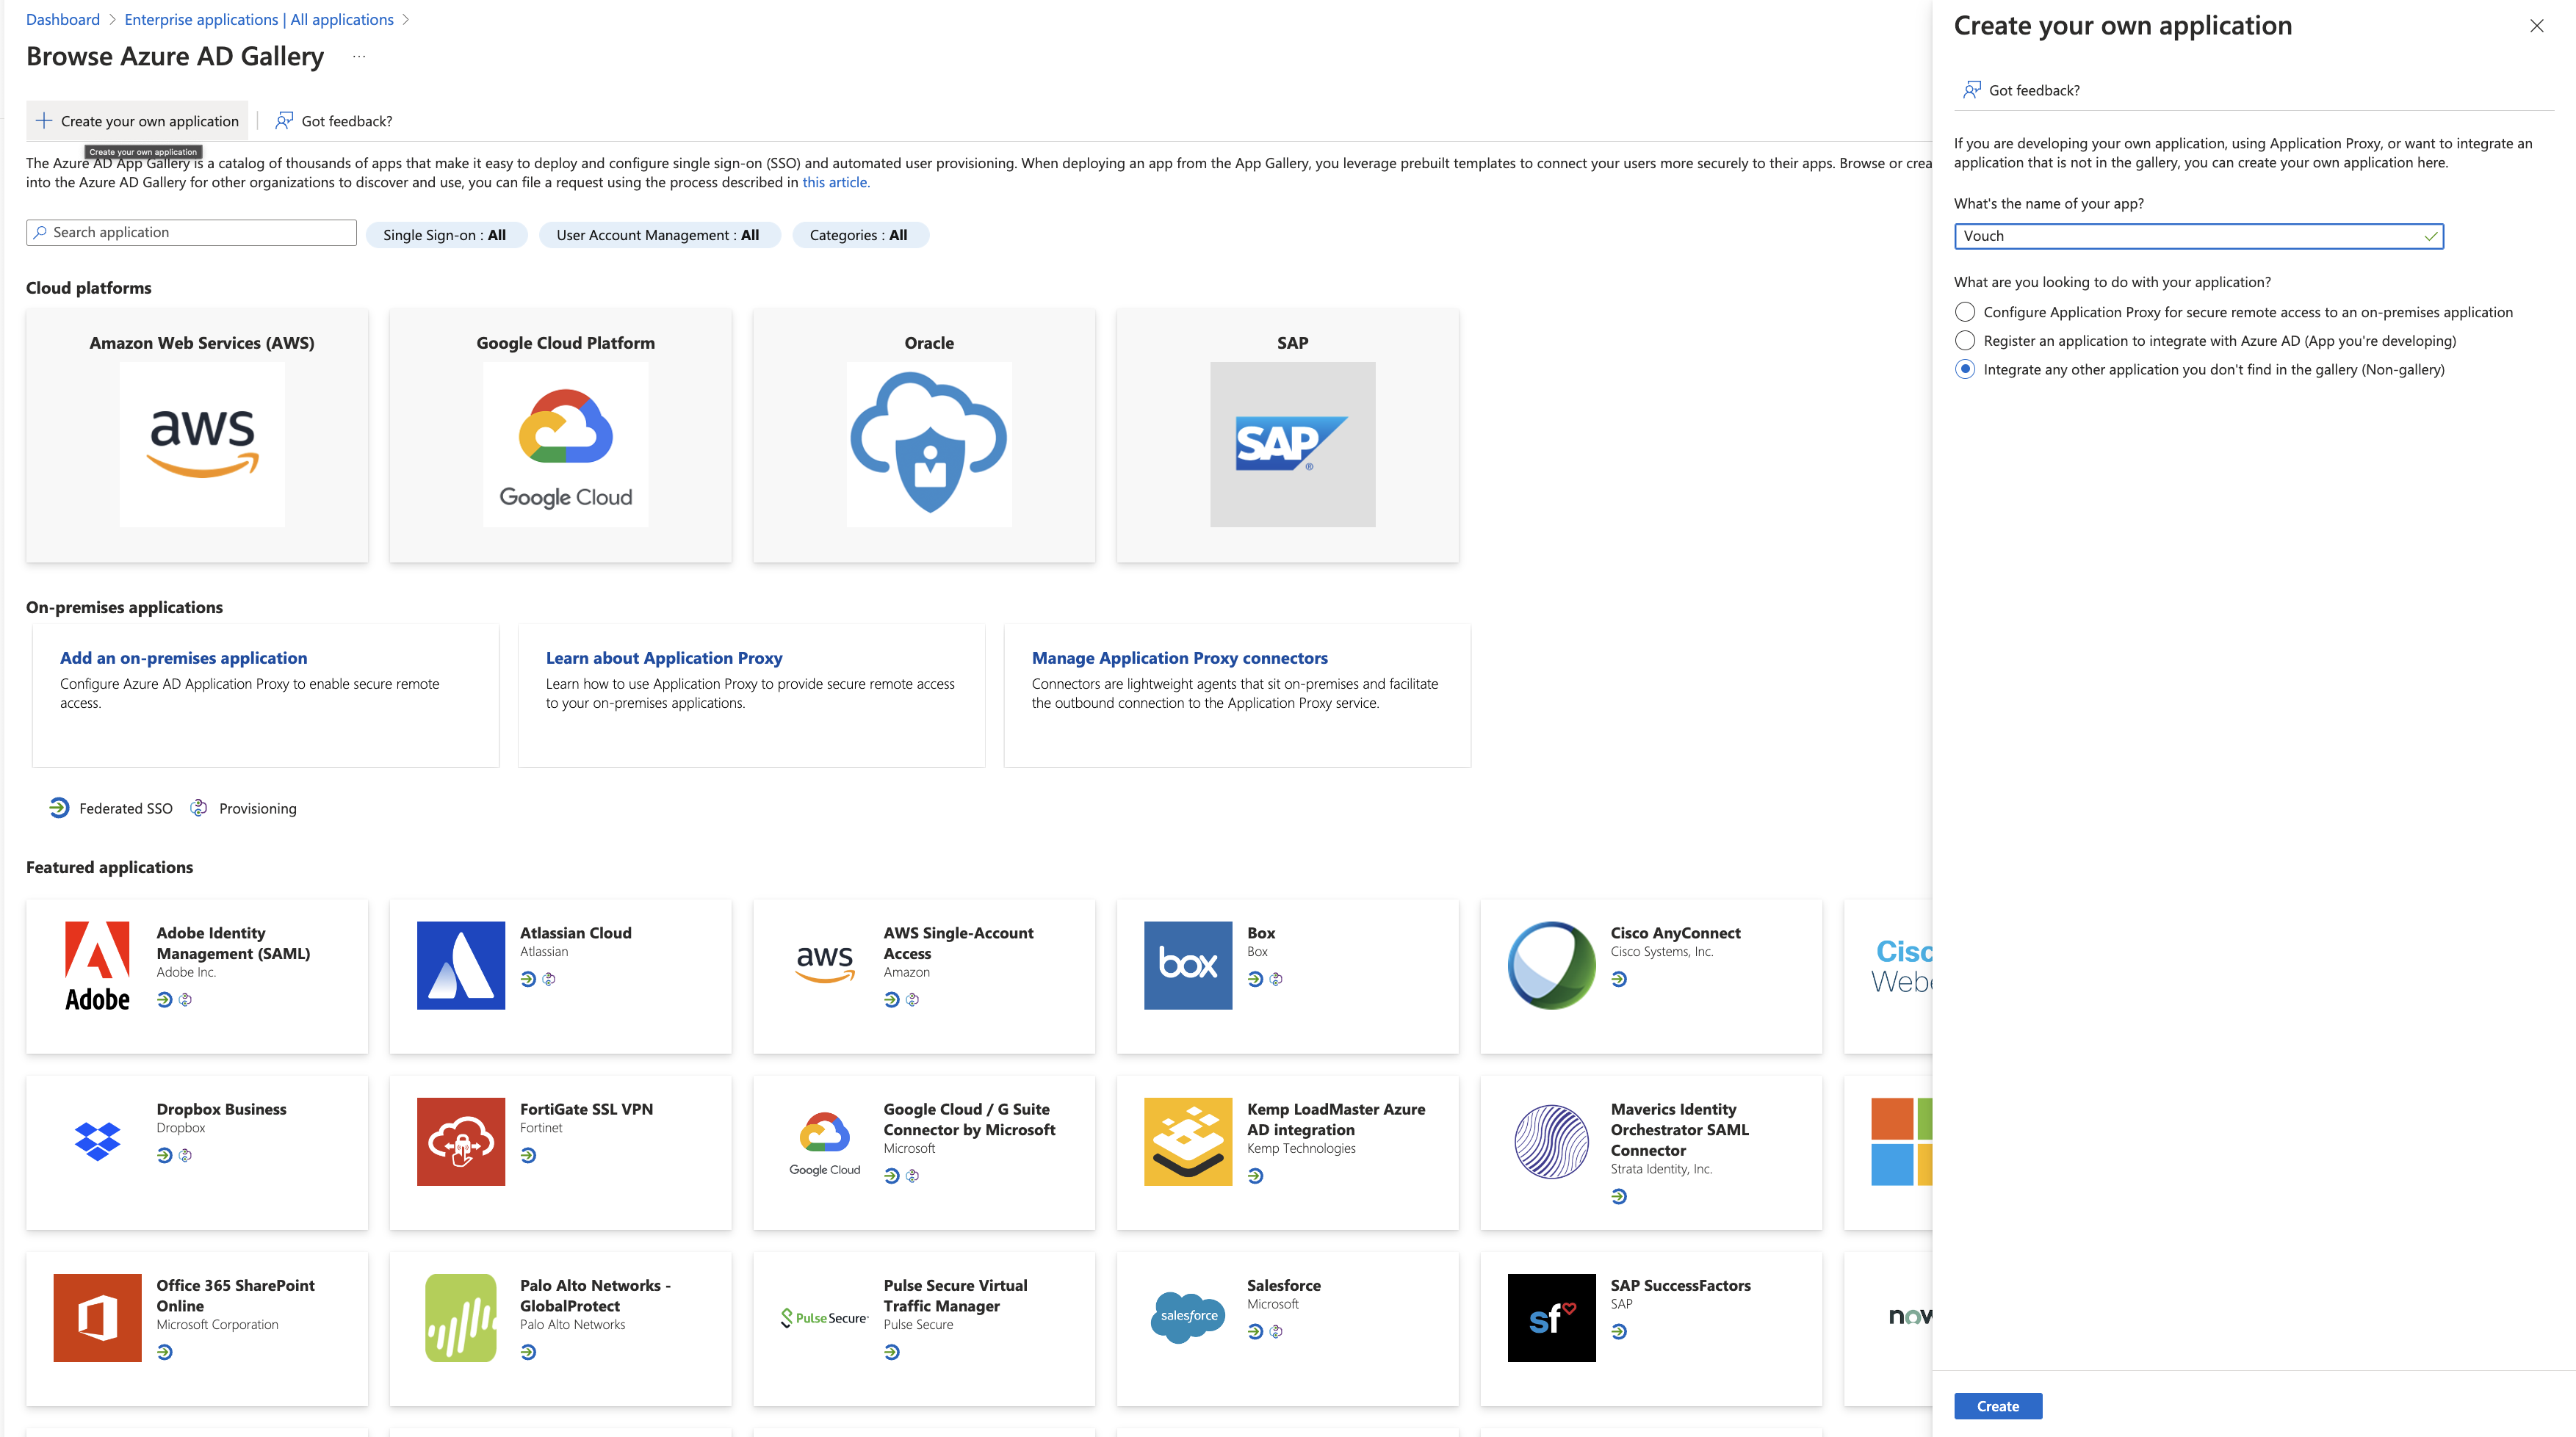Image resolution: width=2576 pixels, height=1437 pixels.
Task: Select the Dropbox Business icon
Action: [x=97, y=1141]
